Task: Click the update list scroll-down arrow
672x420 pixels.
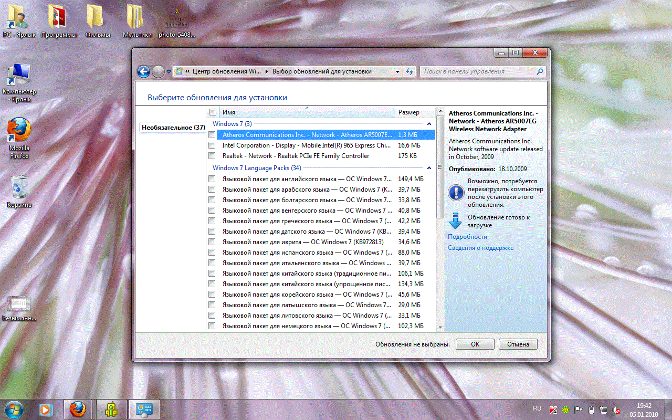Action: [440, 327]
